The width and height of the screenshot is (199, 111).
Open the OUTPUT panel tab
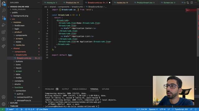(x=65, y=89)
